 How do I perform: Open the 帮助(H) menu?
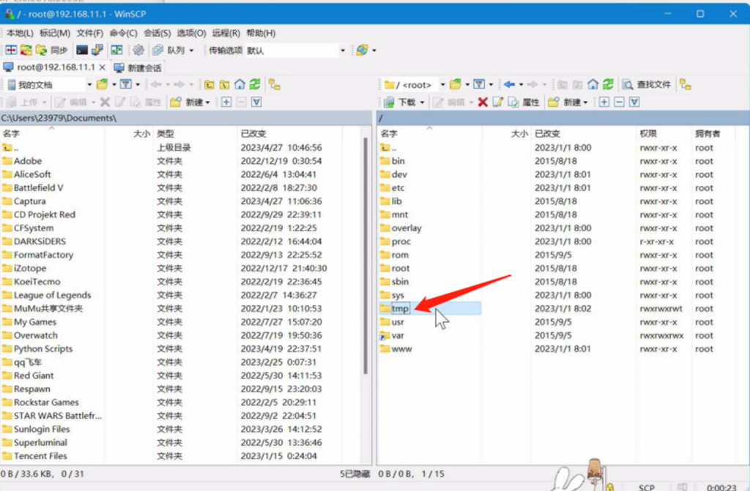(x=261, y=33)
